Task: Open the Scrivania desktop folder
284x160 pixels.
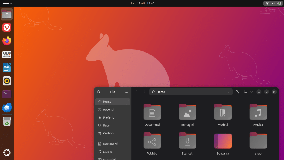Action: [x=223, y=141]
